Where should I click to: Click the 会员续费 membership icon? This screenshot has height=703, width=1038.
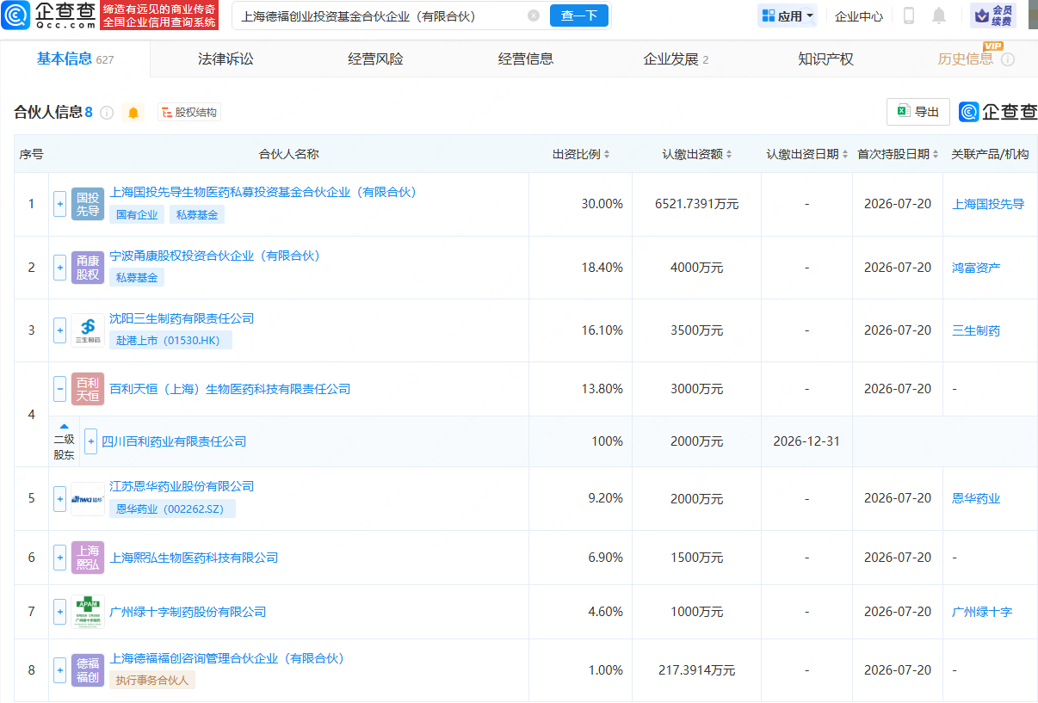click(993, 15)
